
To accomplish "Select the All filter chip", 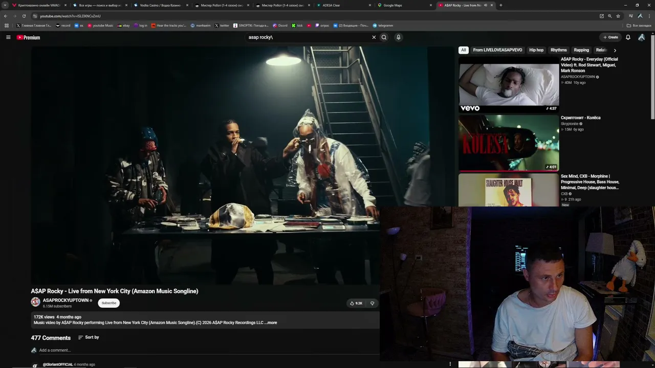I will [463, 50].
